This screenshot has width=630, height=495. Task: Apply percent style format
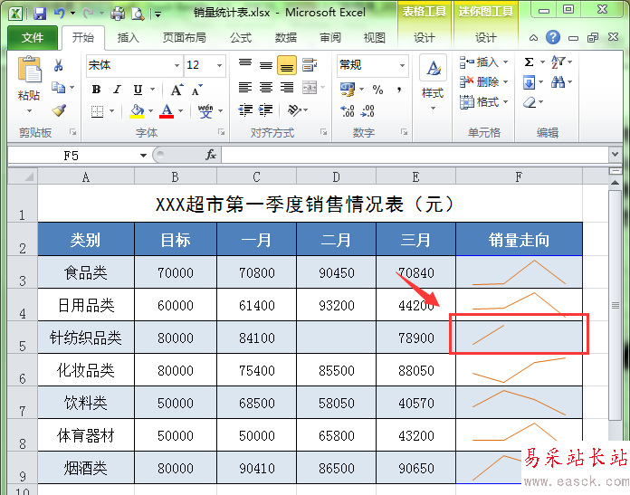tap(377, 90)
